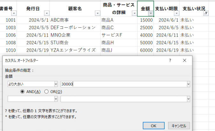The width and height of the screenshot is (215, 131).
Task: Open the 顧客名 column filter dropdown
Action: [x=97, y=13]
